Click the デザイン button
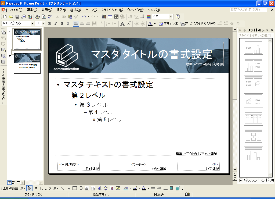This screenshot has width=275, height=199. pyautogui.click(x=168, y=24)
